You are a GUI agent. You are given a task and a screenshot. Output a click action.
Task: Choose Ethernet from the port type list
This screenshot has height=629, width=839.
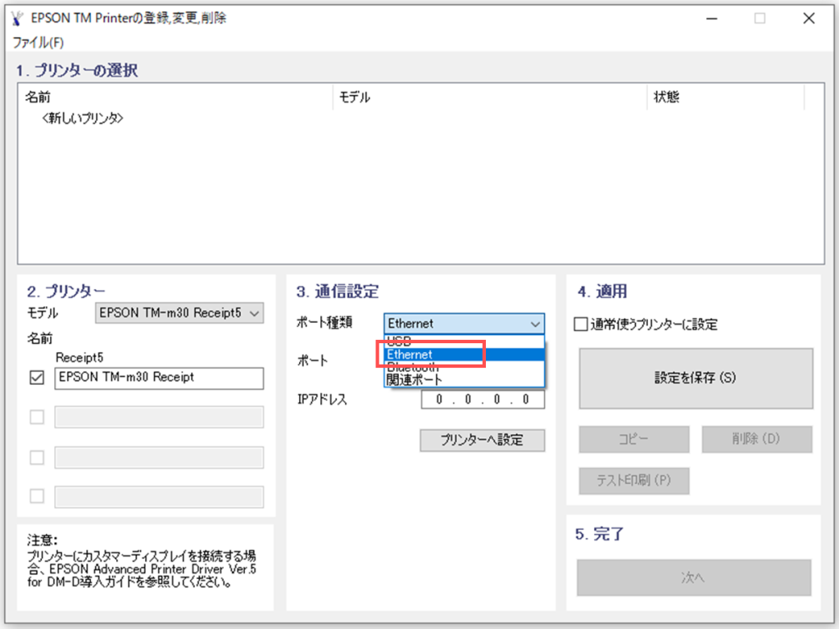pyautogui.click(x=464, y=355)
